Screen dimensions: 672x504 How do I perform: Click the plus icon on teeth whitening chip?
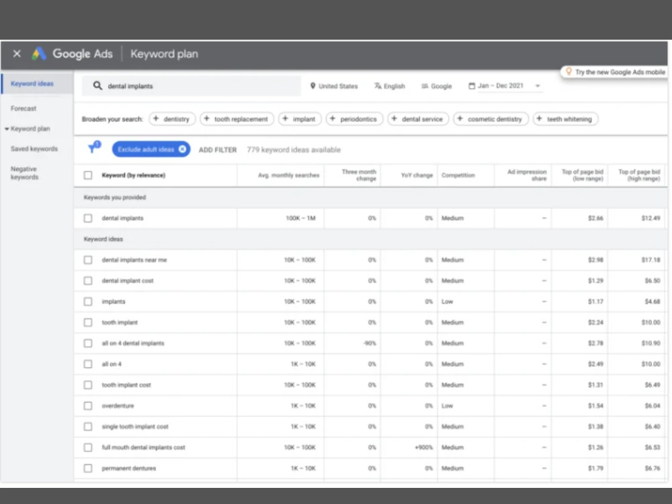coord(539,119)
